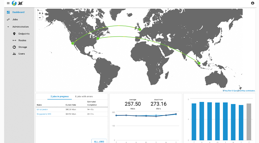Image resolution: width=259 pixels, height=143 pixels.
Task: Open the 'LA to London' job link
Action: (42, 109)
